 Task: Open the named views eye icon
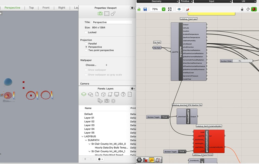click(179, 9)
